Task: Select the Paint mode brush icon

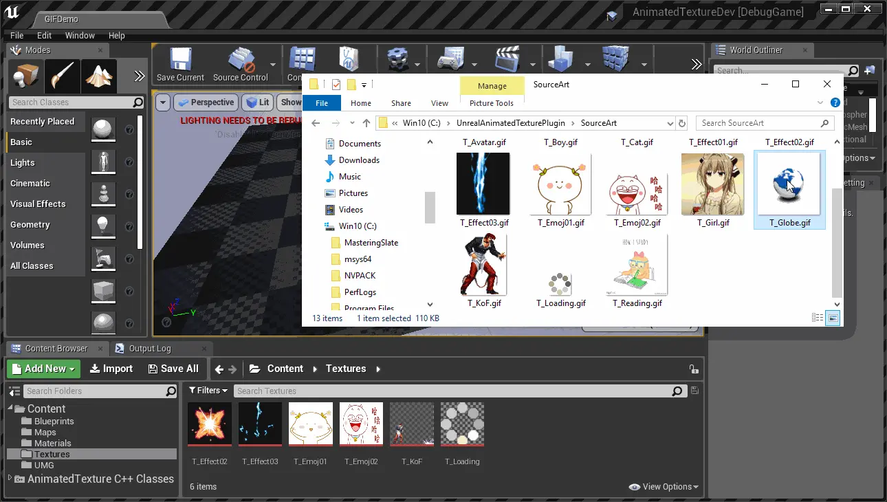Action: pos(63,76)
